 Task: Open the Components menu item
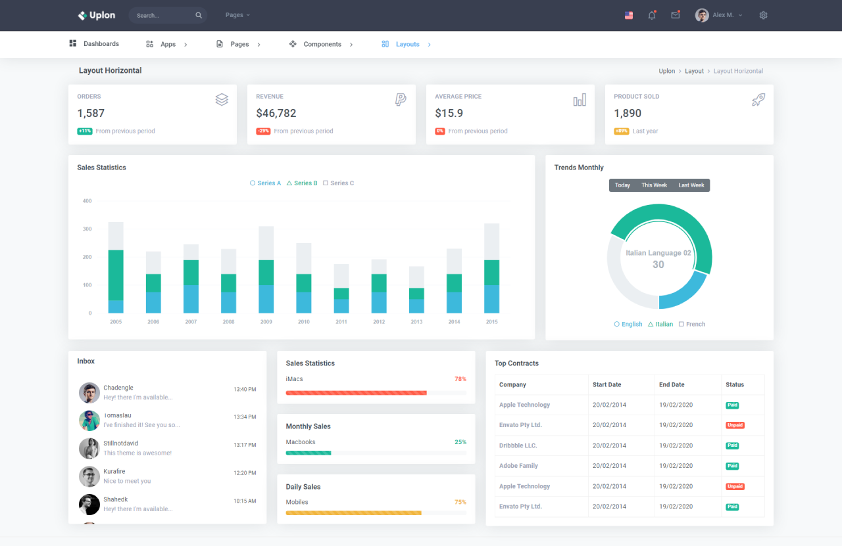[x=321, y=44]
